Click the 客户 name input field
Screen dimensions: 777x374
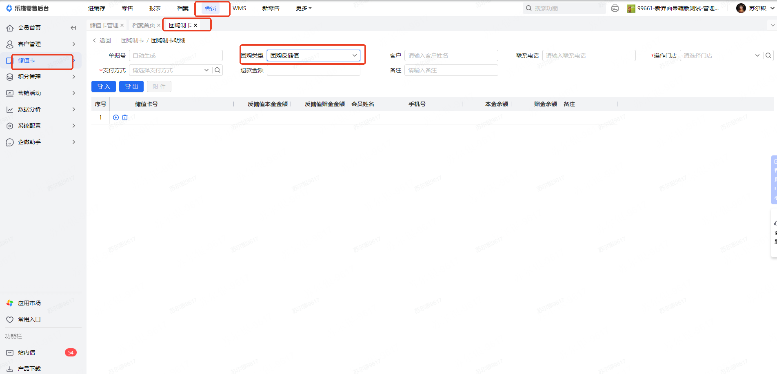click(x=451, y=55)
